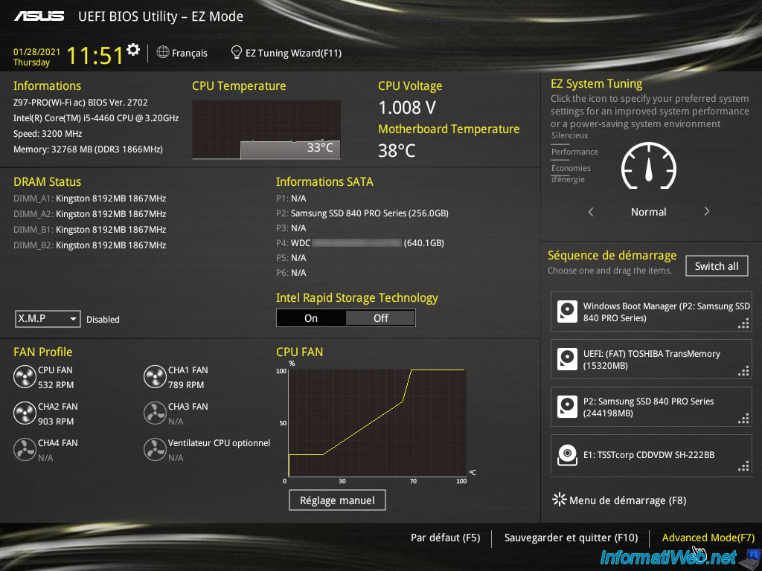762x571 pixels.
Task: Click X.M.P Disabled status text
Action: pyautogui.click(x=103, y=320)
